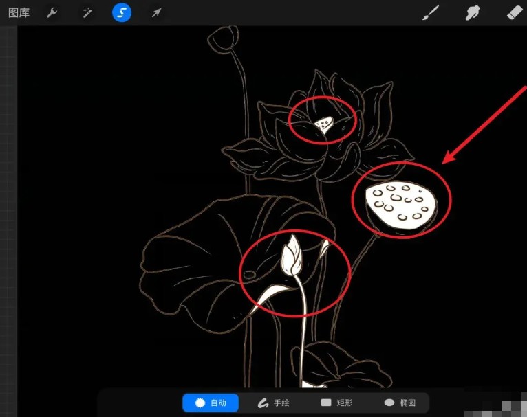527x417 pixels.
Task: Toggle the blue Selection tool
Action: tap(122, 12)
